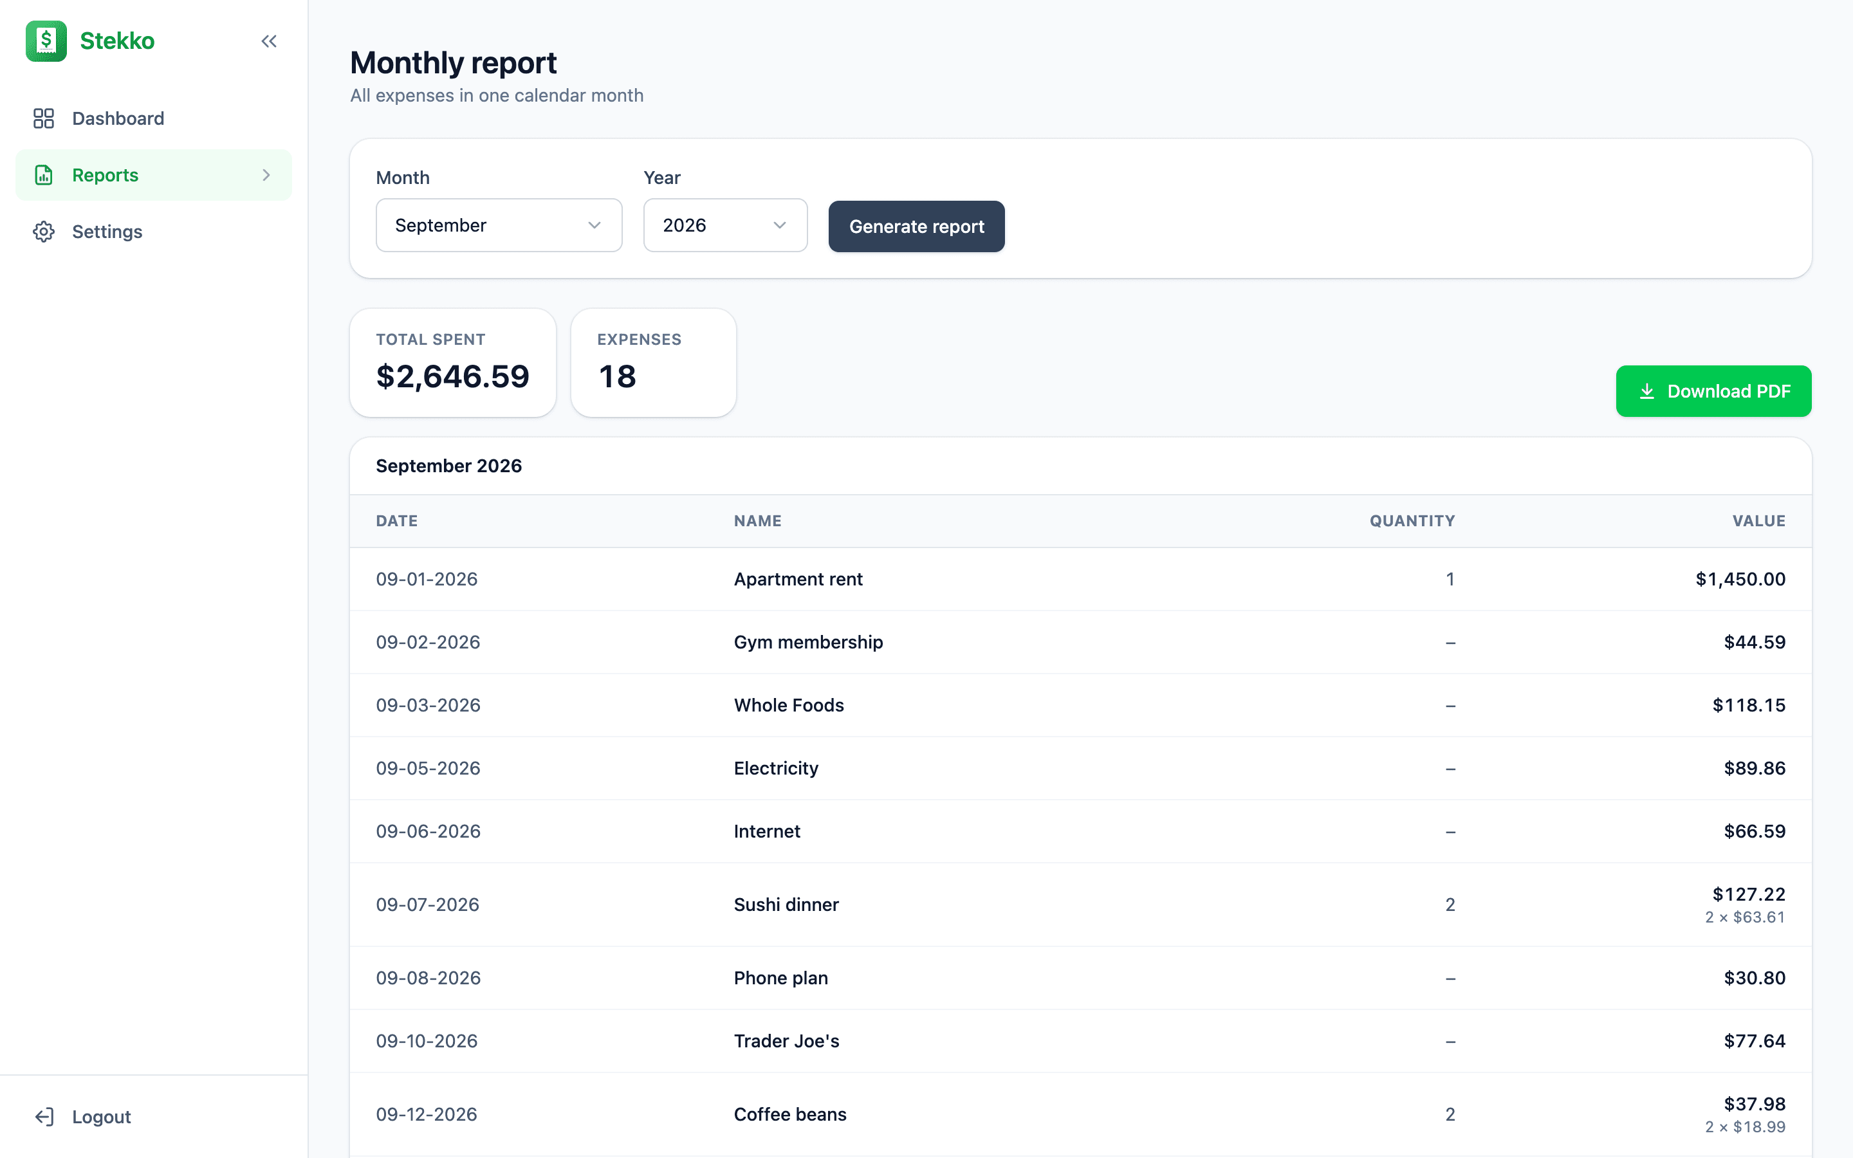Click the Expenses 18 card
Screen dimensions: 1853x1158
653,363
